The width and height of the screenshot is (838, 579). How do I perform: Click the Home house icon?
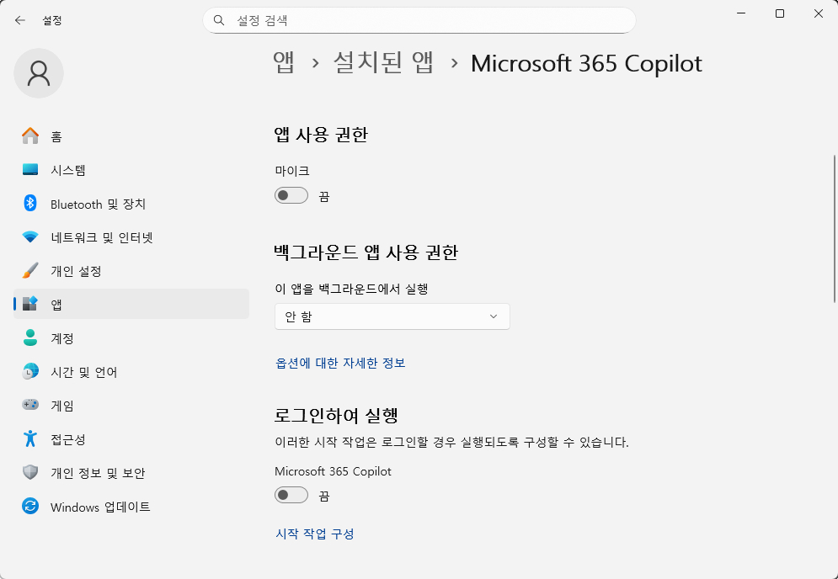click(30, 136)
